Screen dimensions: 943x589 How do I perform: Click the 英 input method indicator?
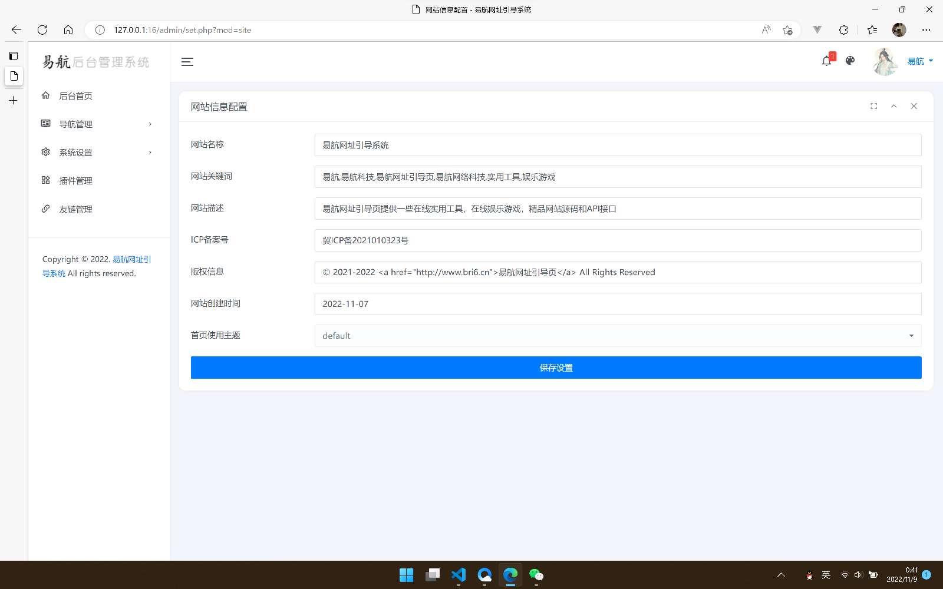(x=826, y=575)
